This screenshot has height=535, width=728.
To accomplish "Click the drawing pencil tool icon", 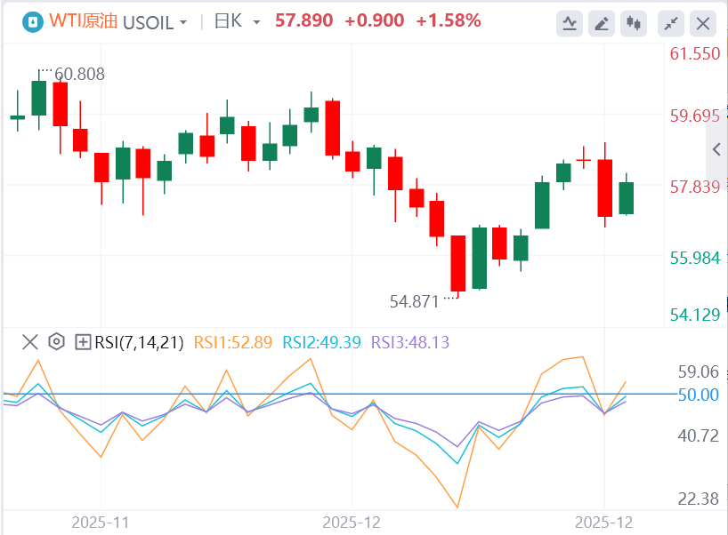I will point(603,22).
